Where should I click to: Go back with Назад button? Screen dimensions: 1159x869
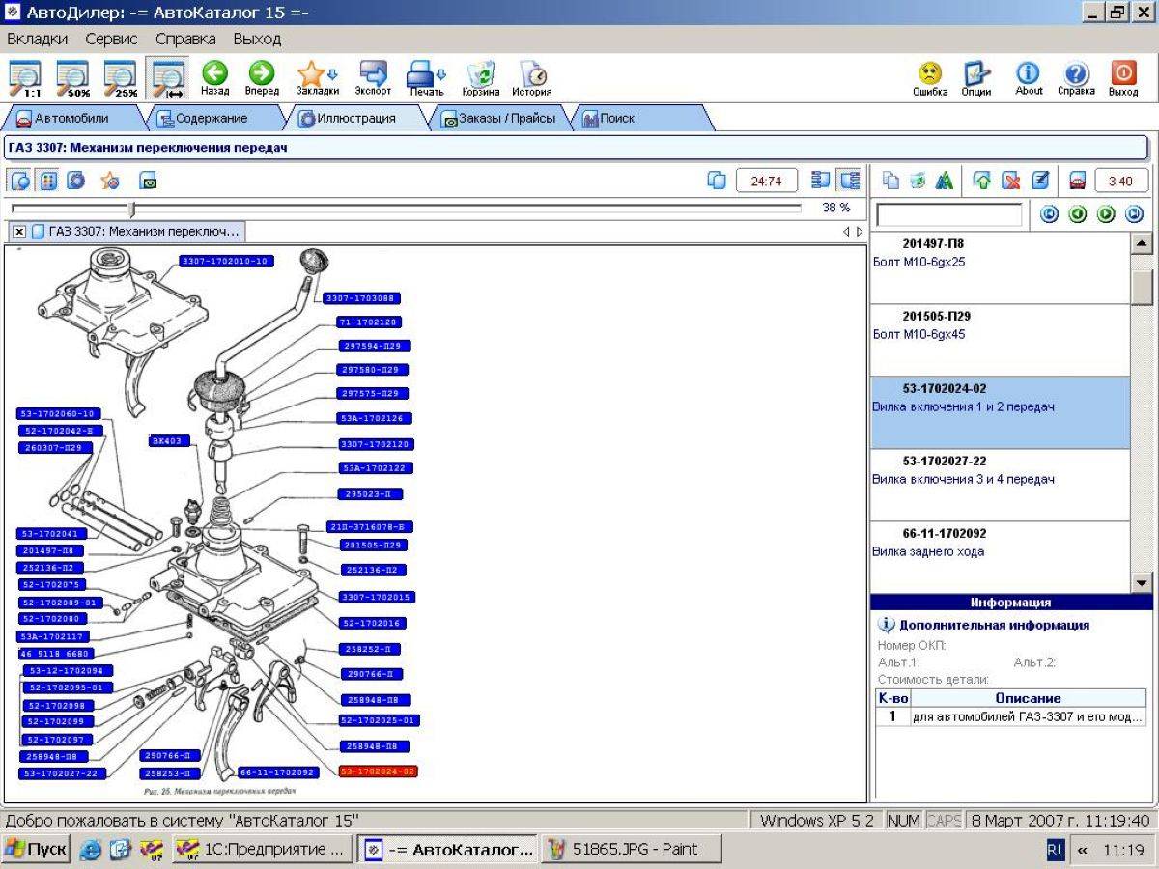(x=214, y=78)
